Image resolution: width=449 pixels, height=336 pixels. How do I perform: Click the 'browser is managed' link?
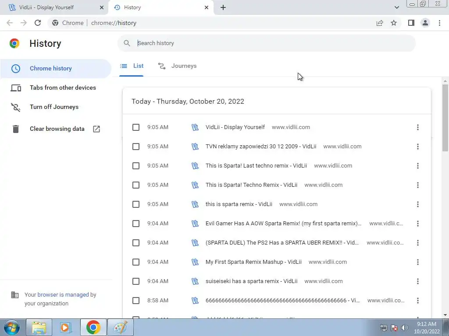63,294
